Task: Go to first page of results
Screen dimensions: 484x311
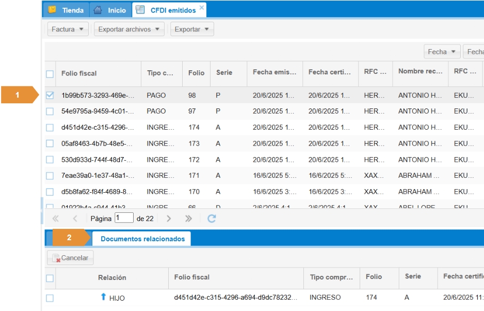Action: (56, 219)
